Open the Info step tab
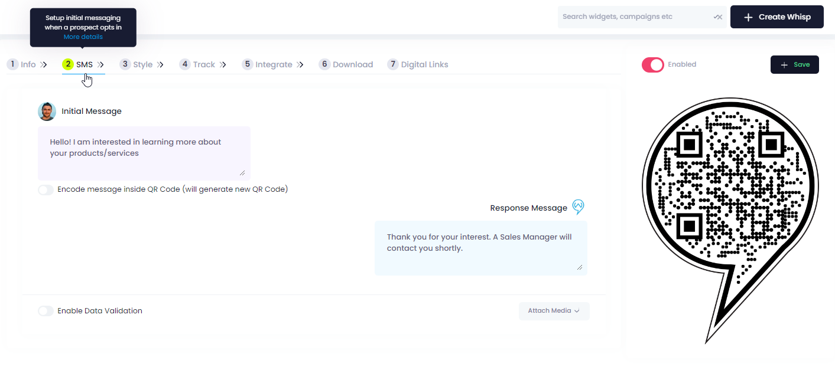This screenshot has height=380, width=835. pyautogui.click(x=22, y=64)
